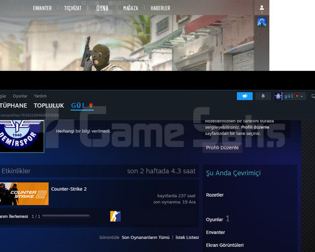Screen dimensions: 315x252
Task: Open the Envanter profile link
Action: click(215, 232)
